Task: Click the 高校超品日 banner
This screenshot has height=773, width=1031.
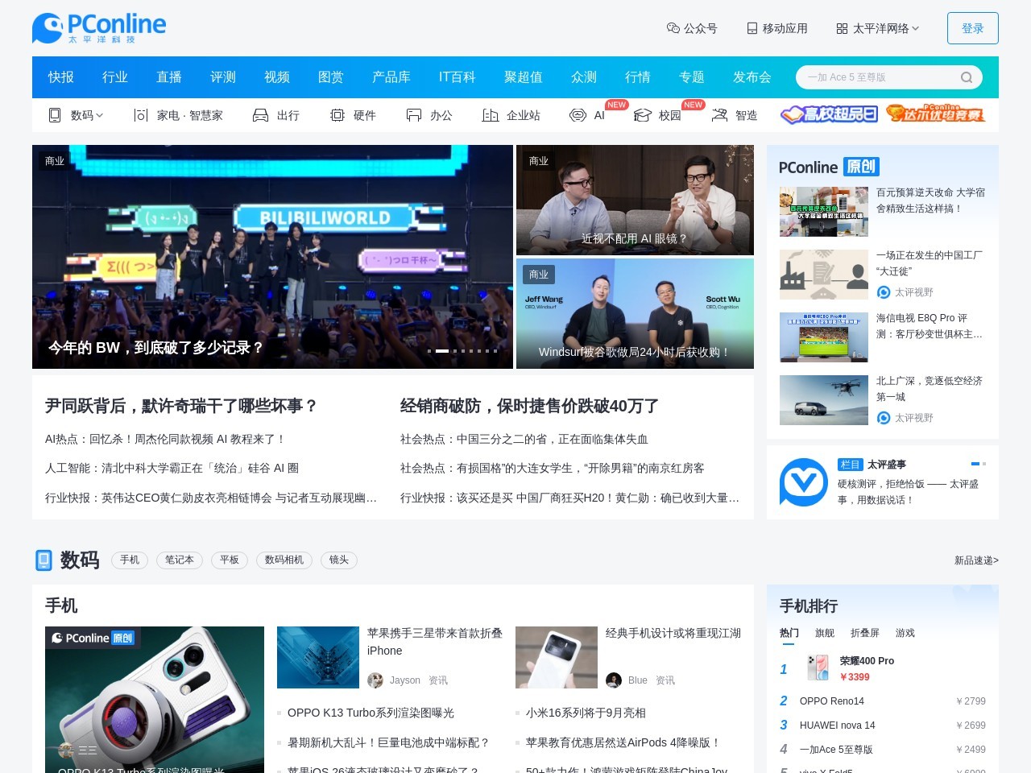Action: 829,114
